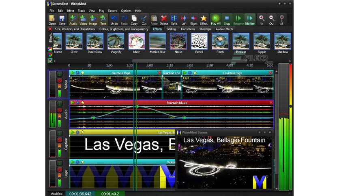Click the 00:01:36.642 timecode field
The width and height of the screenshot is (339, 196).
(x=80, y=194)
